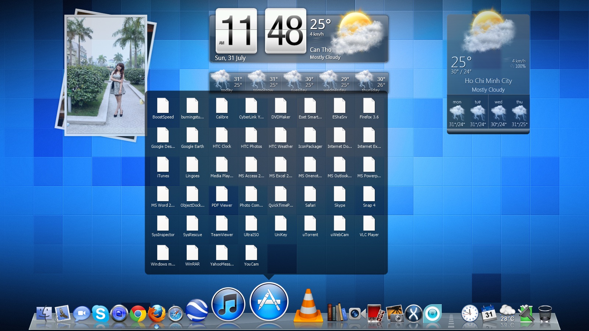The width and height of the screenshot is (589, 331).
Task: Click the flip clock hour digits
Action: [x=236, y=31]
